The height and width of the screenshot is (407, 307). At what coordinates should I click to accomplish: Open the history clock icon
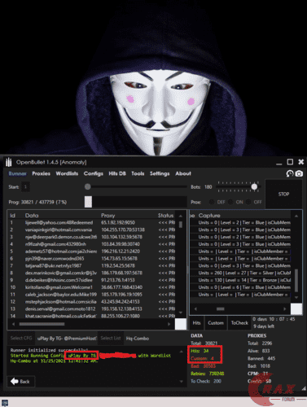tap(290, 173)
